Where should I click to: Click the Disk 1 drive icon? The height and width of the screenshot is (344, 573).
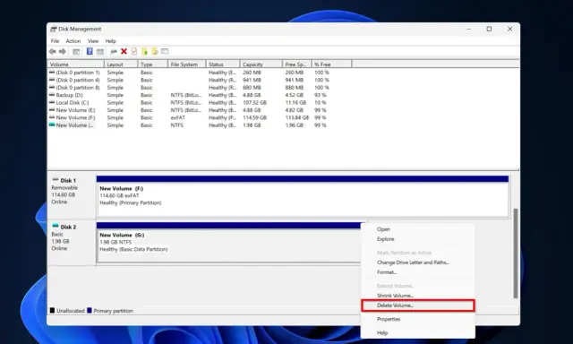click(56, 180)
